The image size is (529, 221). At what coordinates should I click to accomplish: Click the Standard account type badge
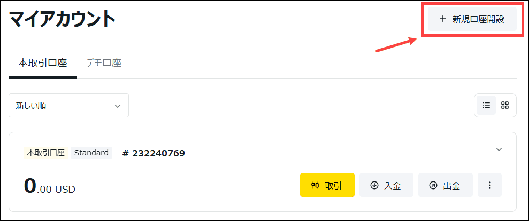coord(91,153)
